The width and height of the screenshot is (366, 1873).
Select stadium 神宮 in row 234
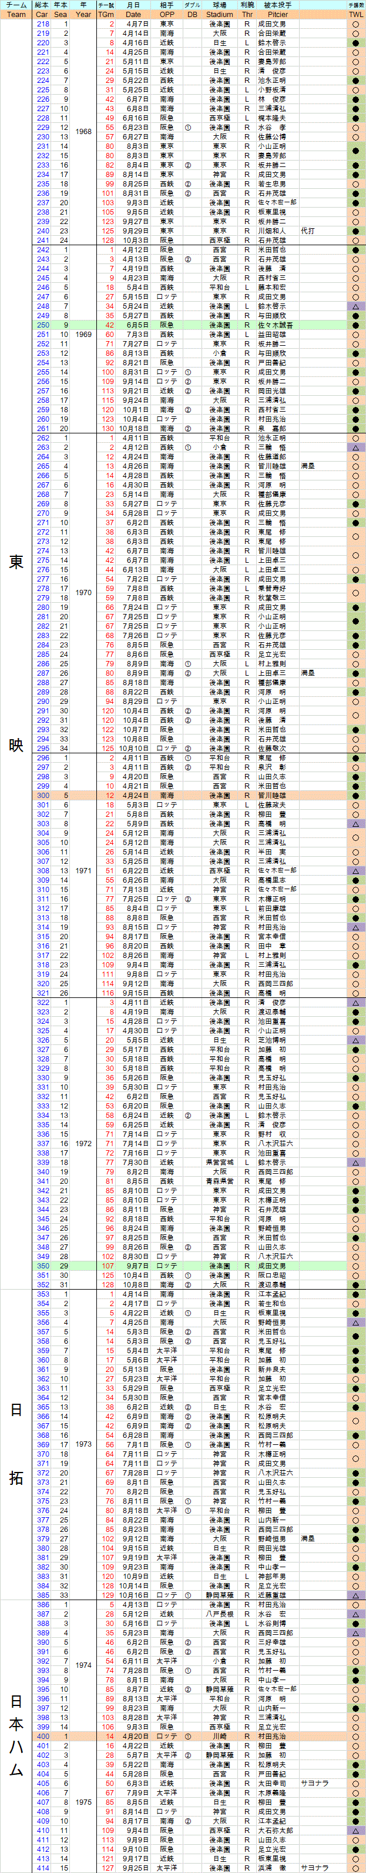219,175
